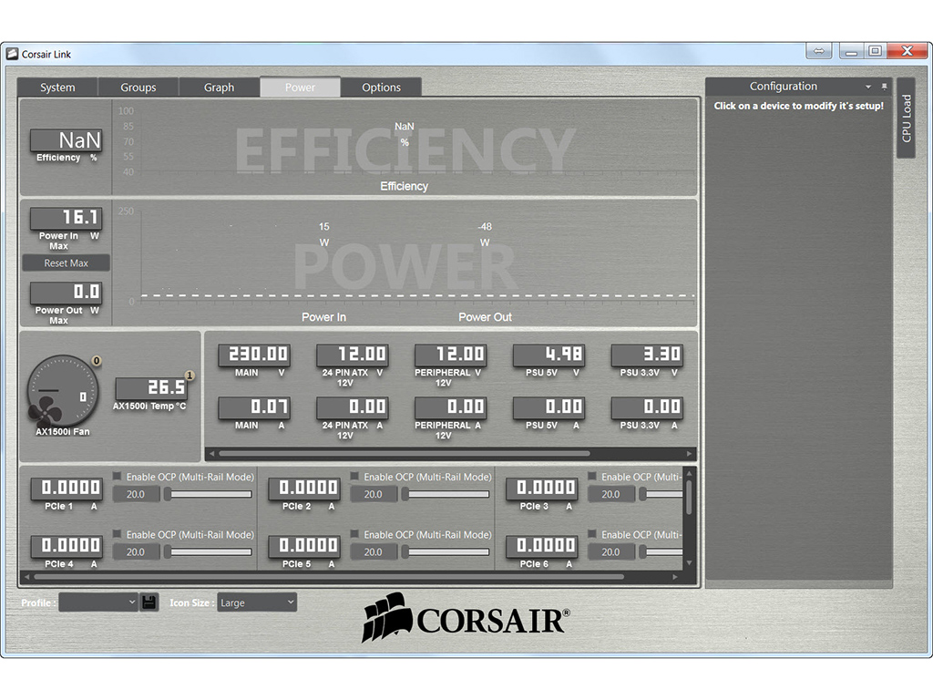Click the right arrow of voltage panel scrollbar
The image size is (933, 700).
tap(689, 454)
